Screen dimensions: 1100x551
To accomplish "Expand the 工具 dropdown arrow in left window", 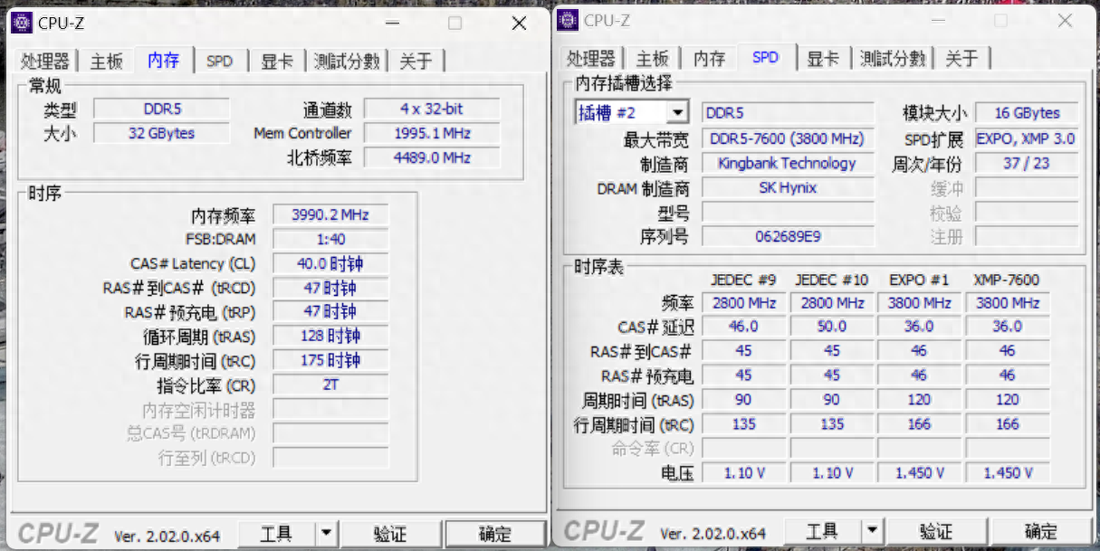I will (x=326, y=534).
